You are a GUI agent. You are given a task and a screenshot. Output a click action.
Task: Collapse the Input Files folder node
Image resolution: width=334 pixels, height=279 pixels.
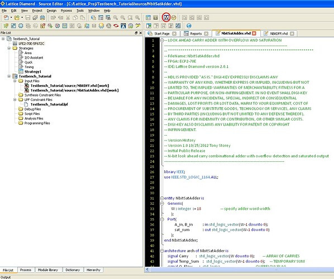tap(15, 81)
